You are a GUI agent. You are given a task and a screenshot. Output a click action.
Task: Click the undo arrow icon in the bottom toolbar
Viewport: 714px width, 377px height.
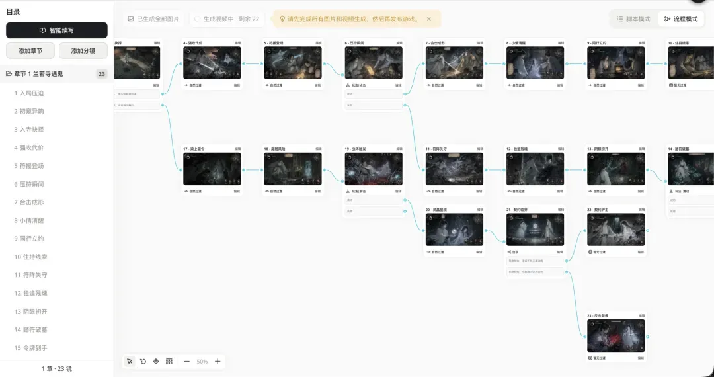(143, 362)
